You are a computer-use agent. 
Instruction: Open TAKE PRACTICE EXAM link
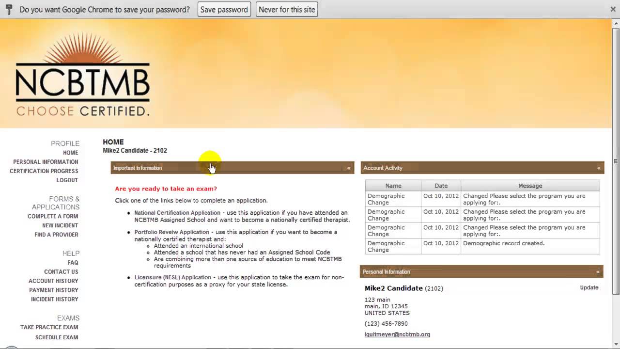pyautogui.click(x=49, y=327)
